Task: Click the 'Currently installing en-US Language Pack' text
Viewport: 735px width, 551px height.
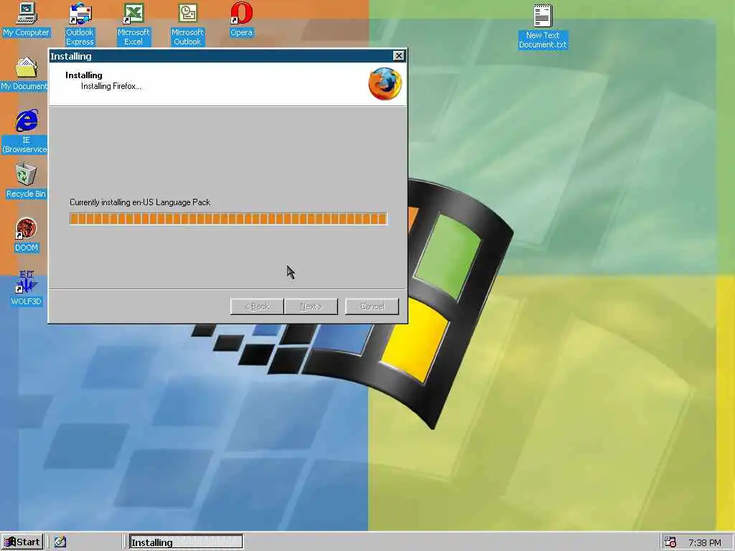Action: [140, 202]
